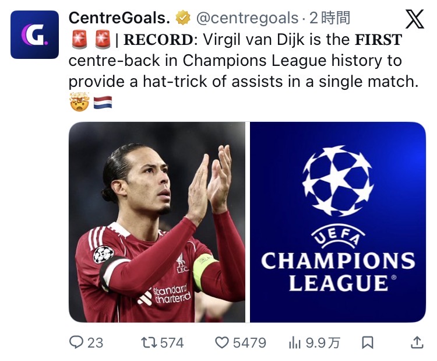Click the CentreGoals display name
This screenshot has width=437, height=361.
coord(119,18)
